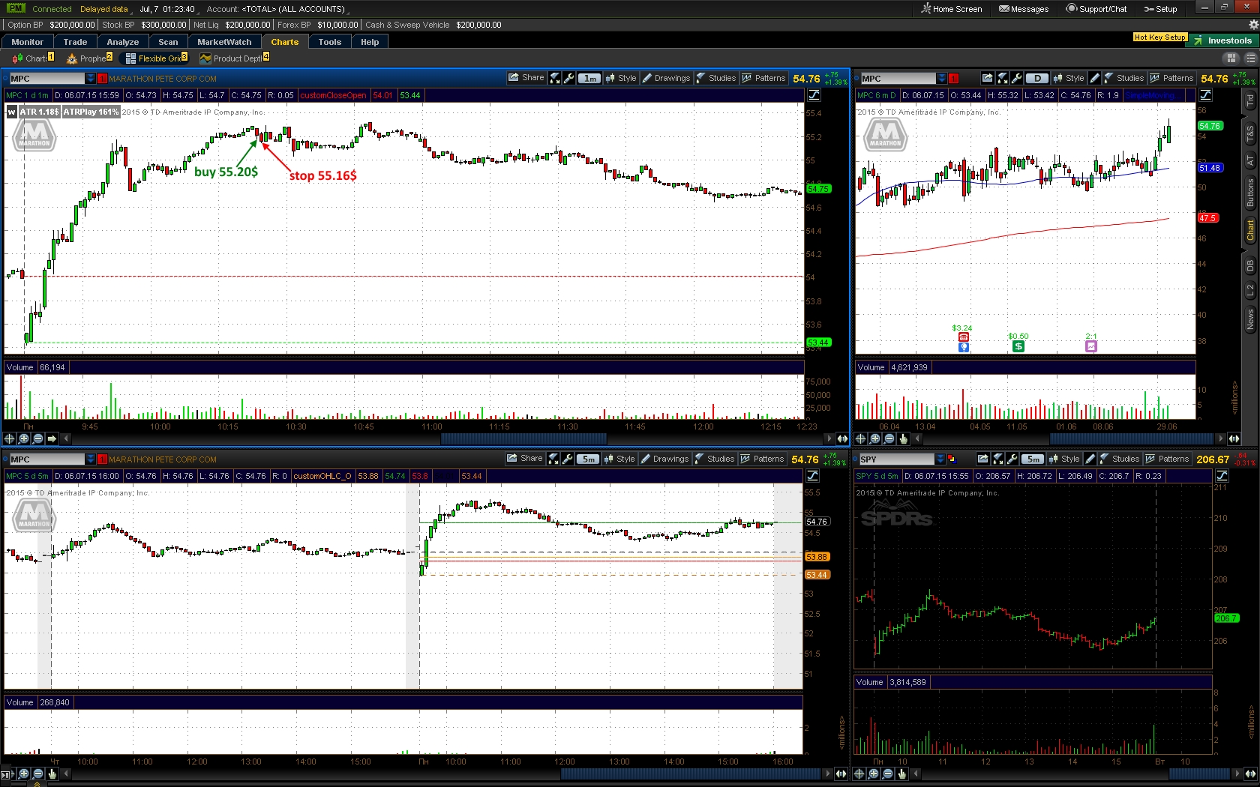
Task: Open the Help tab
Action: pos(370,42)
